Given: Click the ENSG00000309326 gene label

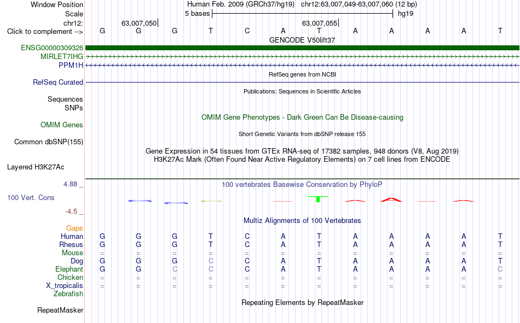Looking at the screenshot, I should coord(52,48).
